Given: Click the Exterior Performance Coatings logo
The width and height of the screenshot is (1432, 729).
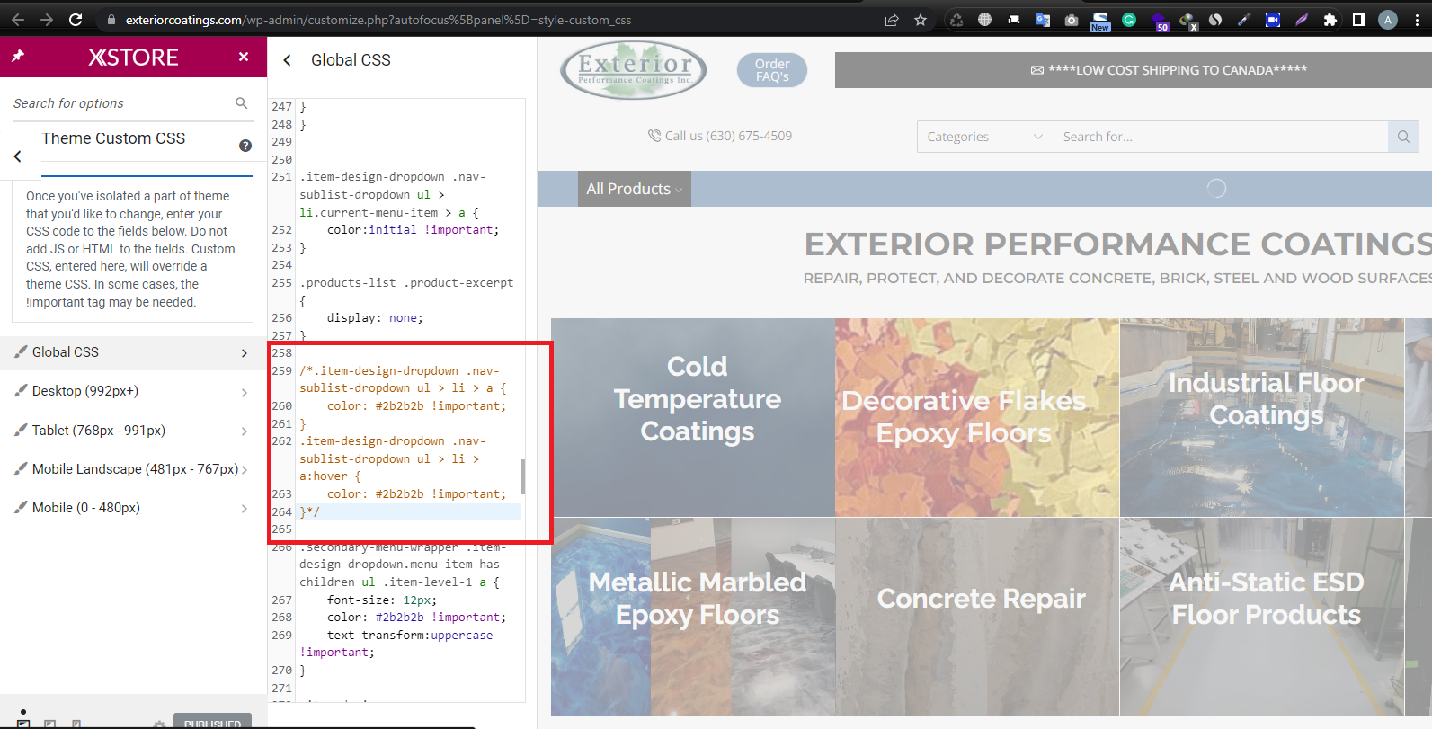Looking at the screenshot, I should 633,70.
